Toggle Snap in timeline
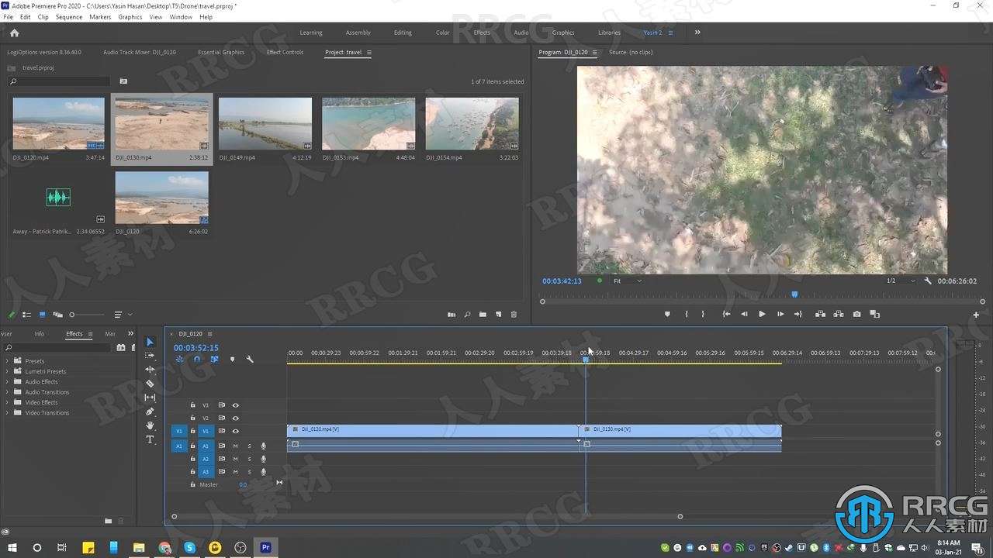The width and height of the screenshot is (993, 558). click(197, 359)
